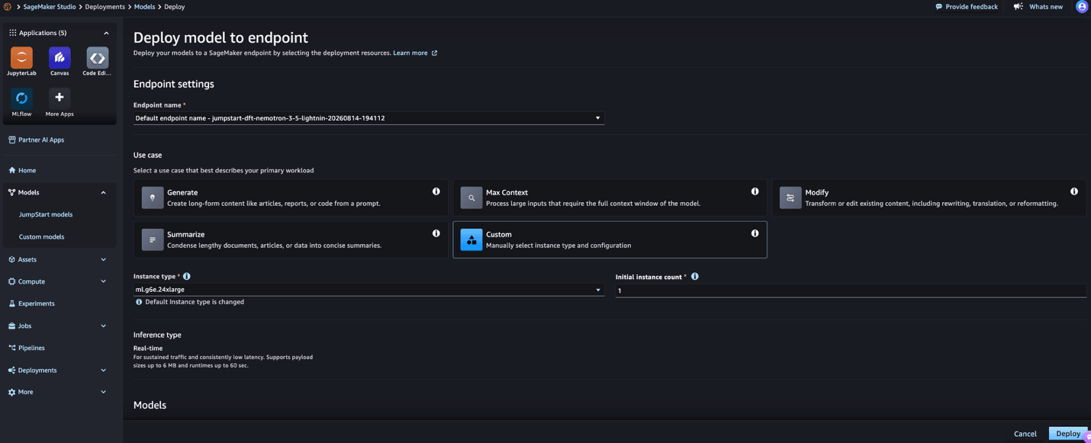Expand the More sidebar section

click(103, 392)
